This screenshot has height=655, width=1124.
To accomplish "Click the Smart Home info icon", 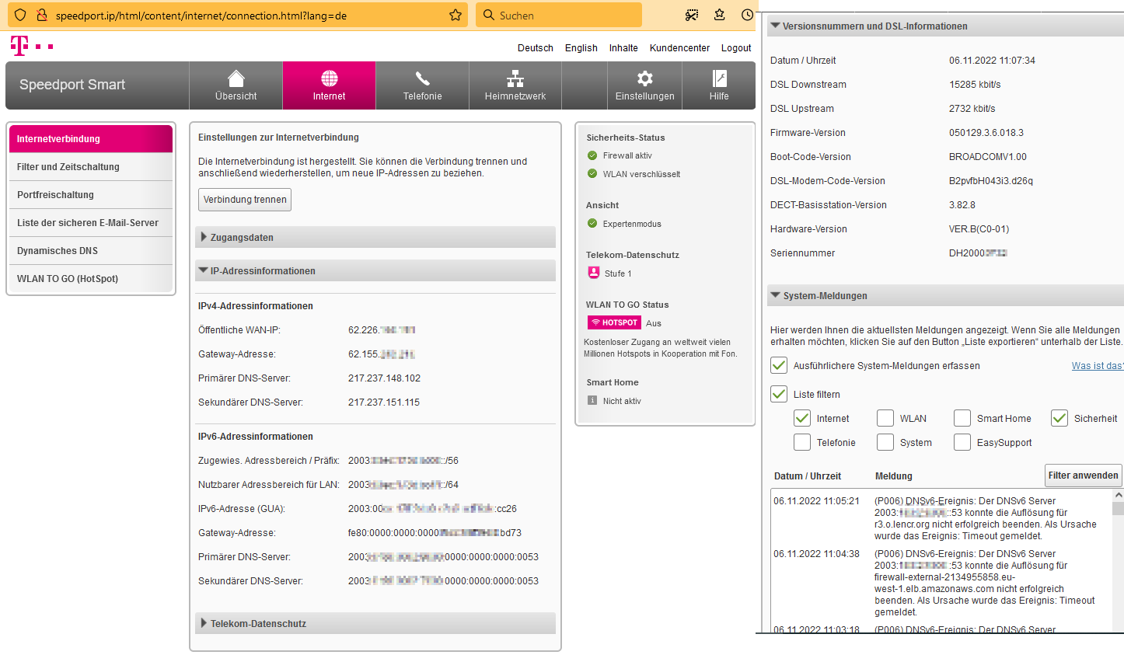I will click(592, 401).
